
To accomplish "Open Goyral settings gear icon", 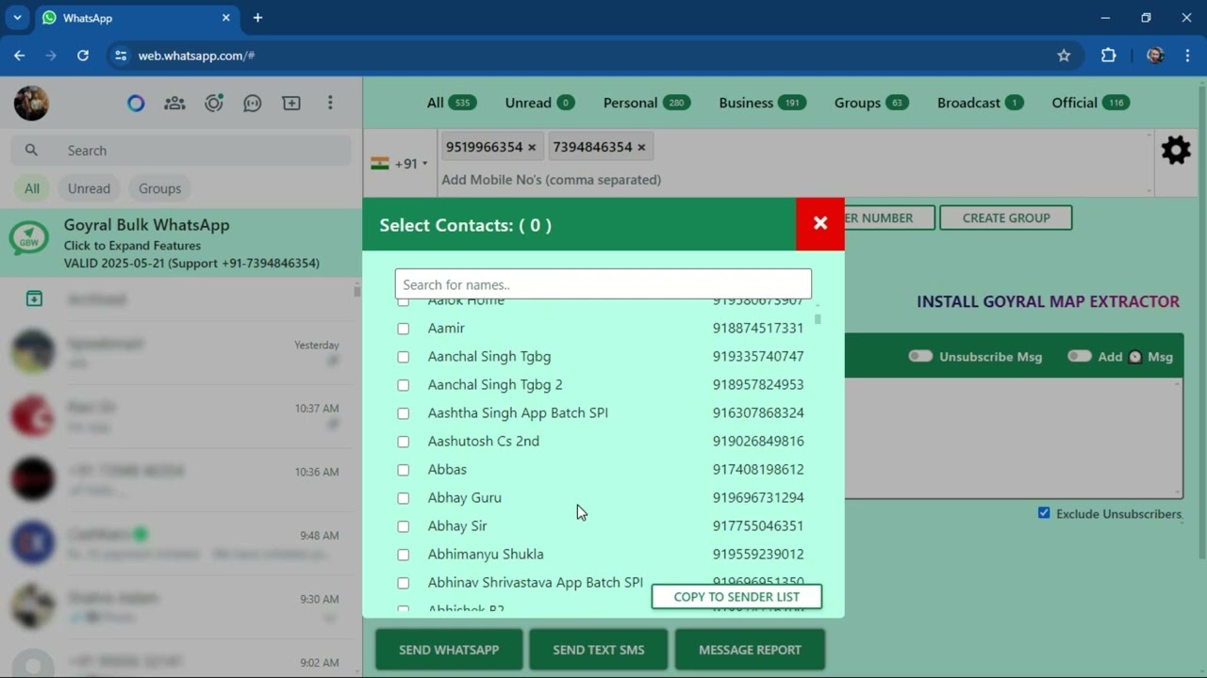I will tap(1176, 150).
